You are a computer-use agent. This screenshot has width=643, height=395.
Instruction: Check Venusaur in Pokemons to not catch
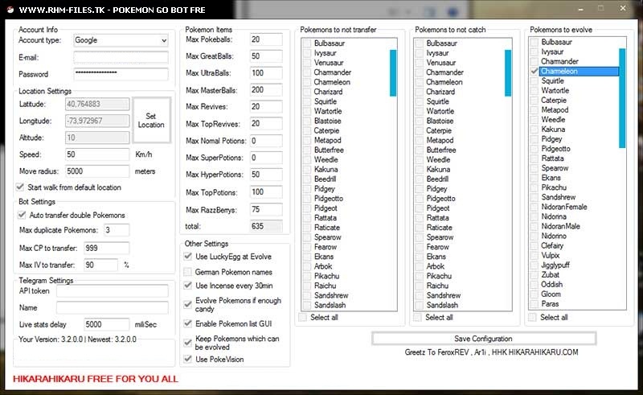click(419, 63)
